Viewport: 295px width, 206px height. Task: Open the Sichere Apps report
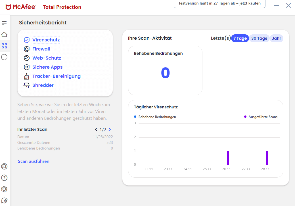47,67
